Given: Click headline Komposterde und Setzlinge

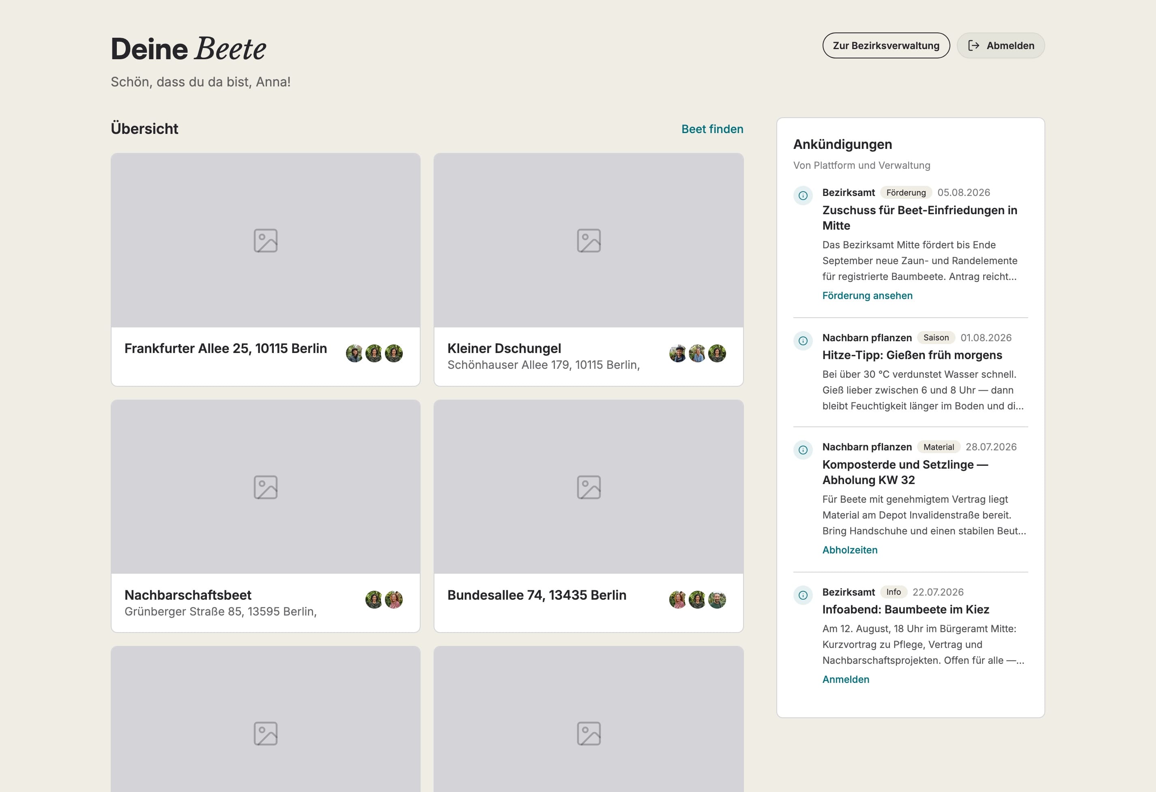Looking at the screenshot, I should (905, 472).
